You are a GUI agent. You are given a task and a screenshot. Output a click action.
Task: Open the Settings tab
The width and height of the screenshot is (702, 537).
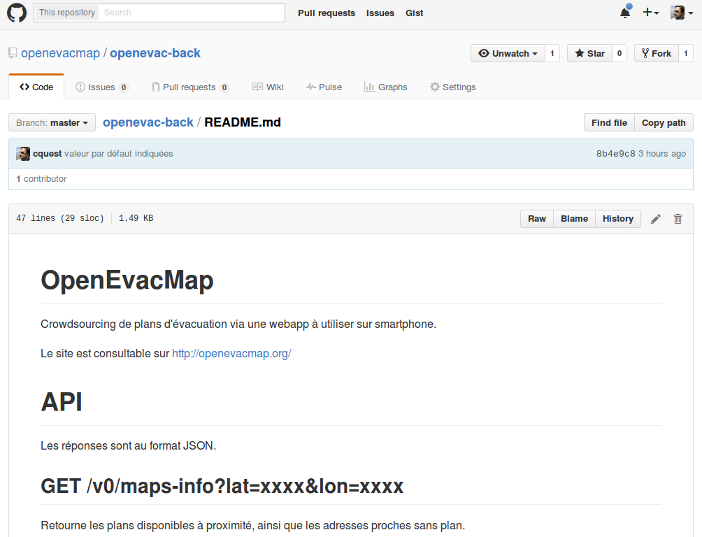[x=452, y=87]
